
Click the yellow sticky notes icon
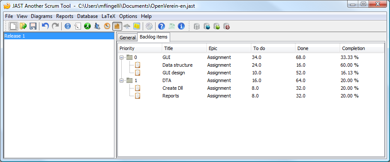coord(137,26)
